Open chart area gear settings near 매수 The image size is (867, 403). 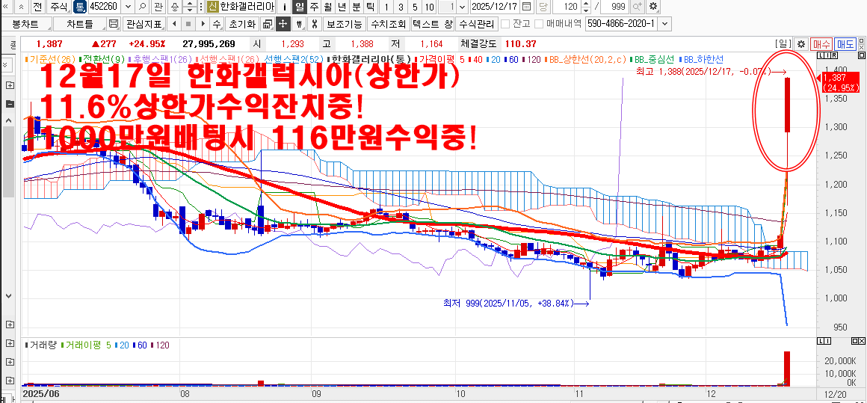(801, 44)
